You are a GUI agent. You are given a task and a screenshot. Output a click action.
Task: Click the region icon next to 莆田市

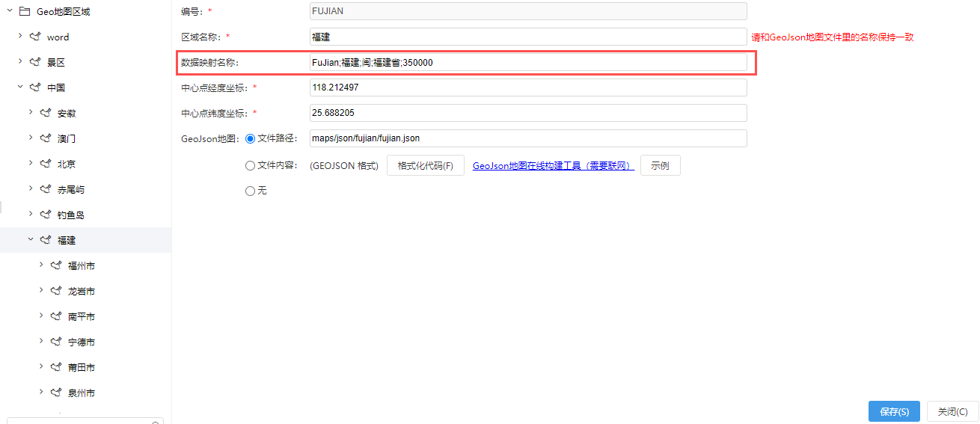56,367
